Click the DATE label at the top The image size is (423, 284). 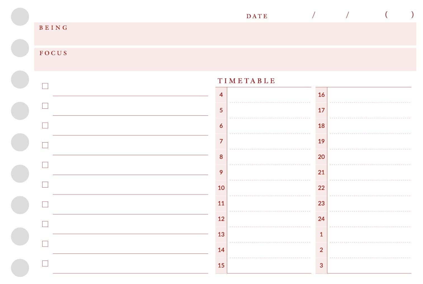click(x=257, y=16)
